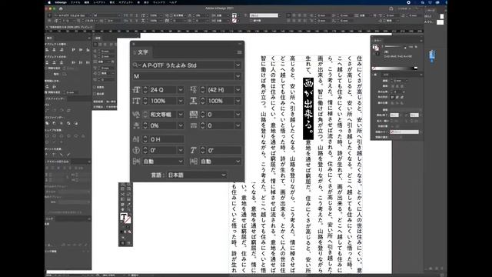The height and width of the screenshot is (277, 492).
Task: Open the font family dropdown arrow
Action: pyautogui.click(x=238, y=65)
